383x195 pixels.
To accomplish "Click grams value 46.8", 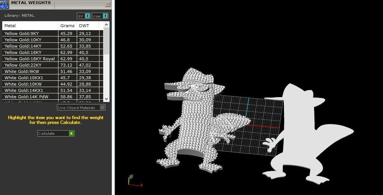I will coord(65,40).
